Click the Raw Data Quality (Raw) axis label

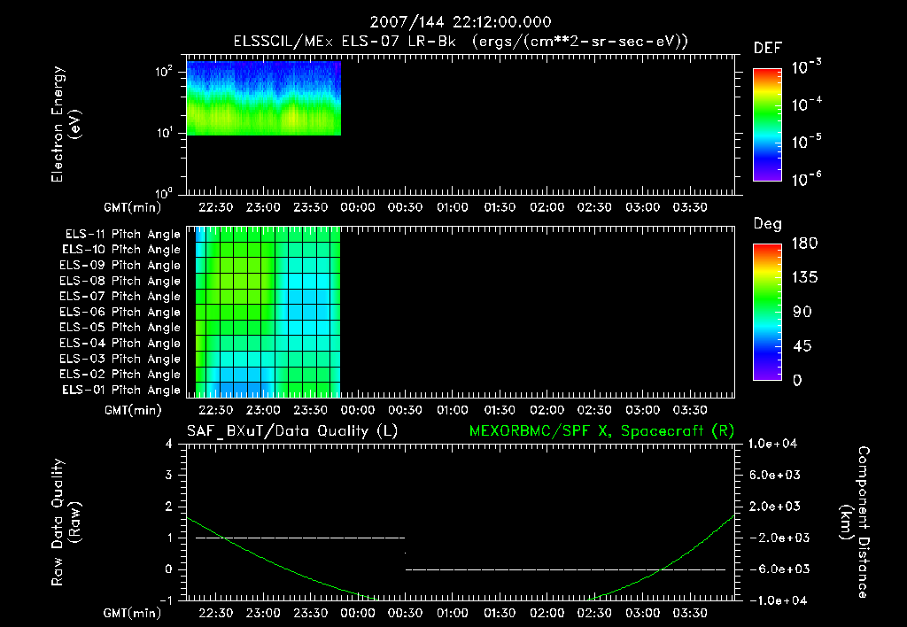(66, 522)
